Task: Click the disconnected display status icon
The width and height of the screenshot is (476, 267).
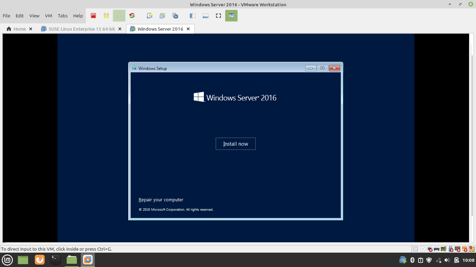Action: (458, 249)
